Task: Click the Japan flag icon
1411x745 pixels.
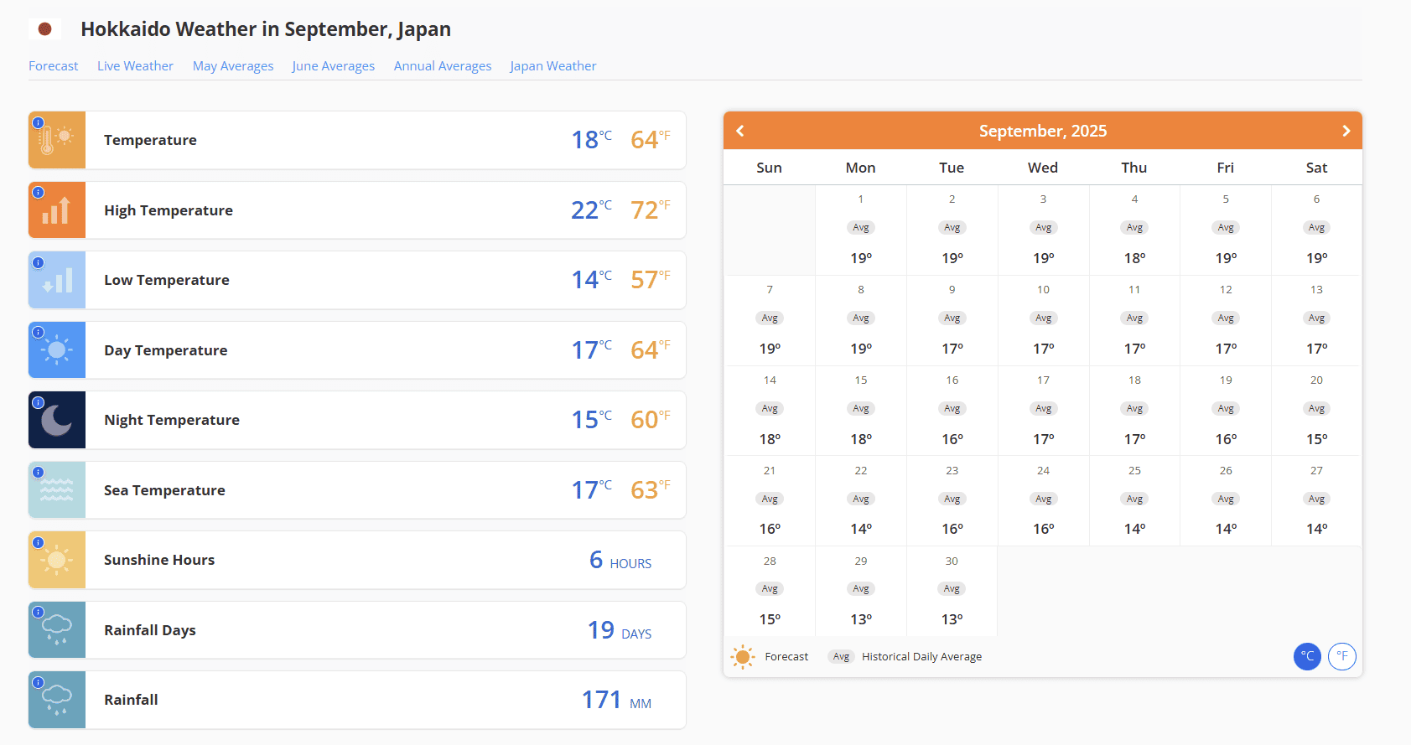Action: click(x=45, y=29)
